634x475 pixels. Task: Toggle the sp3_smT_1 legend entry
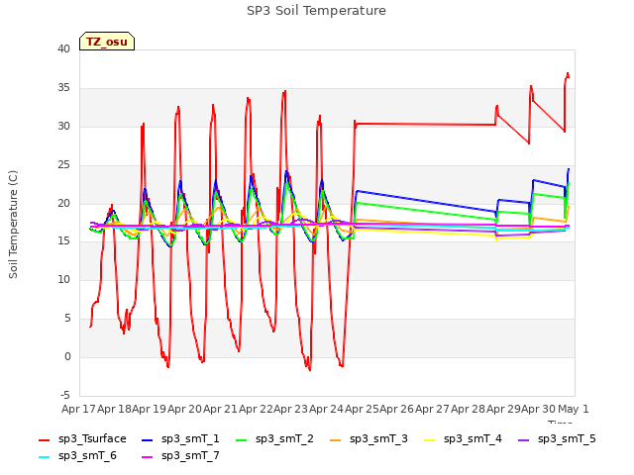tap(180, 439)
